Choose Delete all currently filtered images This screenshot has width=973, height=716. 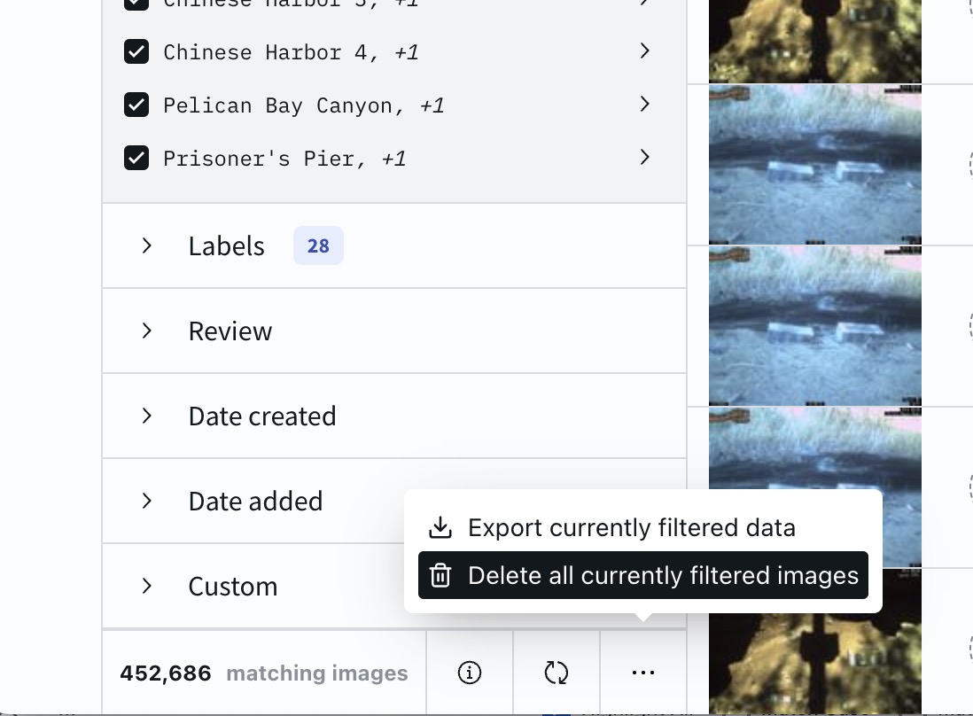663,576
